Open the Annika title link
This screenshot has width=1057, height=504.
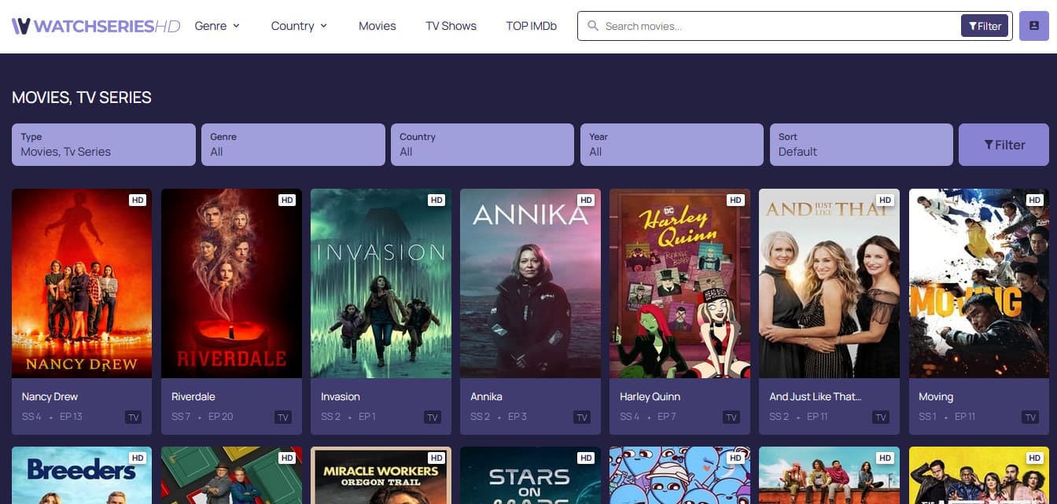tap(486, 396)
